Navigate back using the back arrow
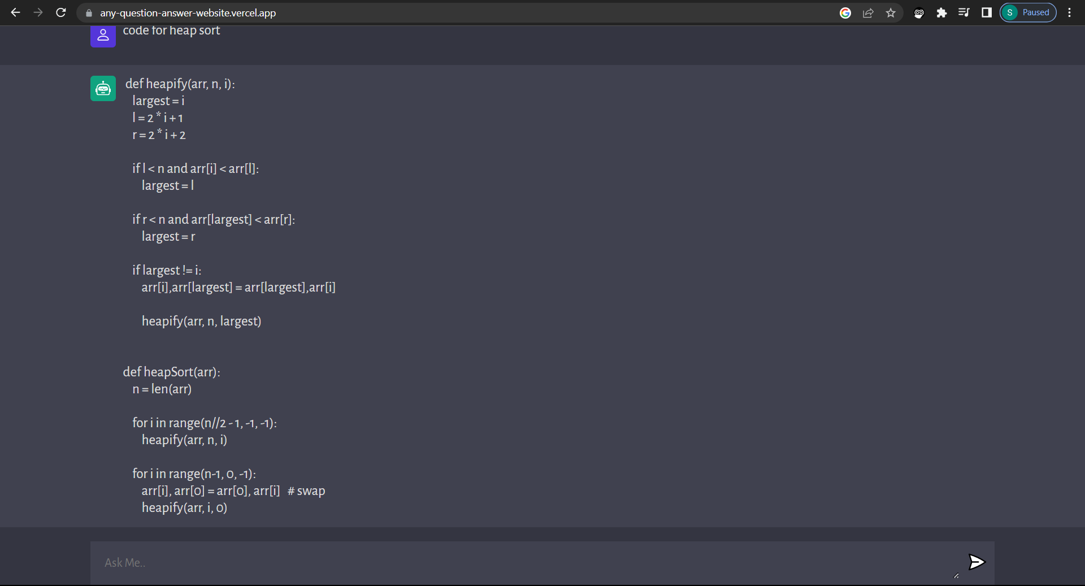Viewport: 1085px width, 586px height. pos(15,12)
